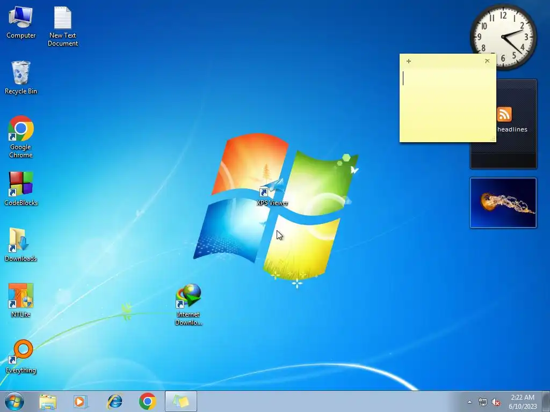Screen dimensions: 550x412
Task: Show hidden system tray icons
Action: [x=469, y=402]
